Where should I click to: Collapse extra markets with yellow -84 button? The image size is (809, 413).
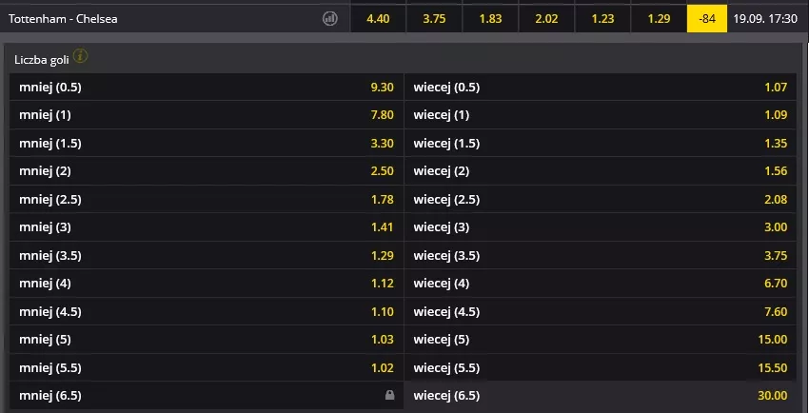pos(707,19)
